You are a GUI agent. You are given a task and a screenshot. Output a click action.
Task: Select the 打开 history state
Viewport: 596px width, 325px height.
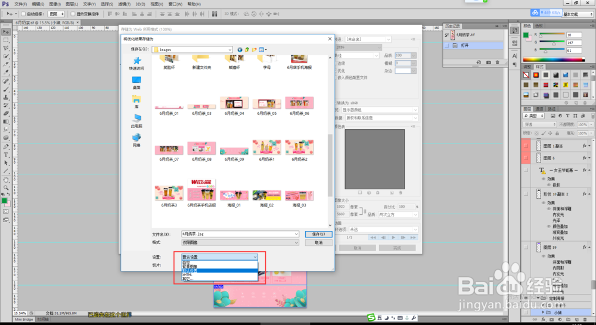coord(474,46)
